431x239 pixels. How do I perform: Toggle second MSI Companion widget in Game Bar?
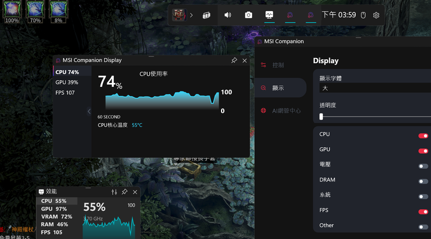(311, 15)
